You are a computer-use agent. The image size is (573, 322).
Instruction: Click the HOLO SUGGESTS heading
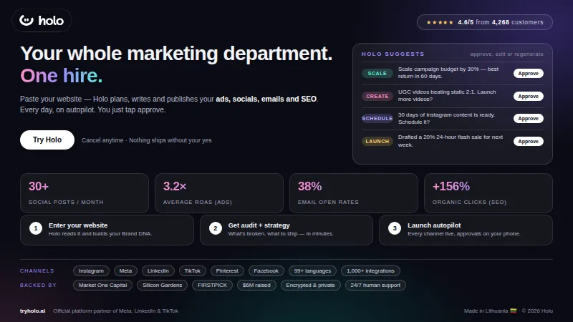tap(393, 54)
